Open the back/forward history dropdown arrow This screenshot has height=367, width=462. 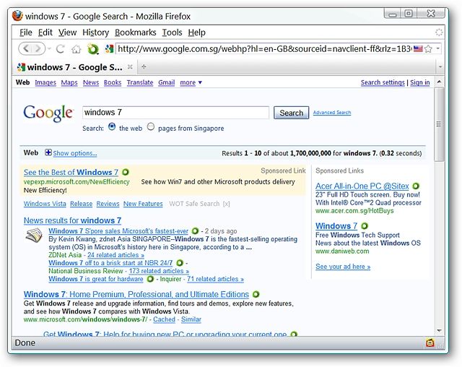pyautogui.click(x=49, y=48)
